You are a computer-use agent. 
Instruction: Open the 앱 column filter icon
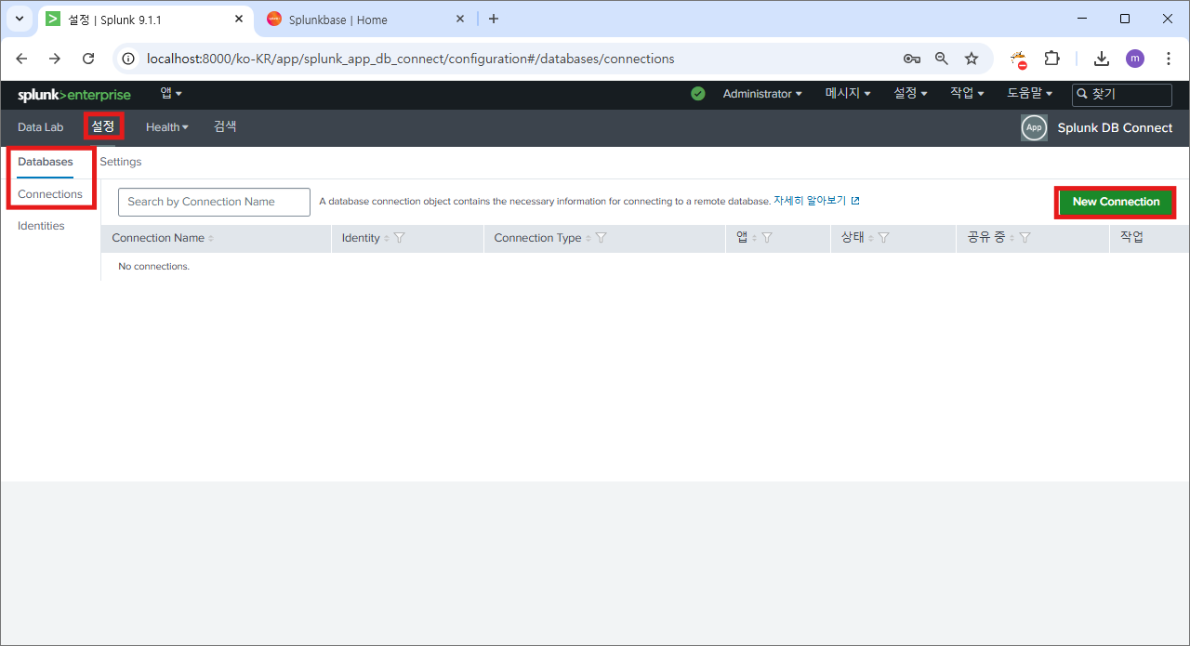click(767, 238)
